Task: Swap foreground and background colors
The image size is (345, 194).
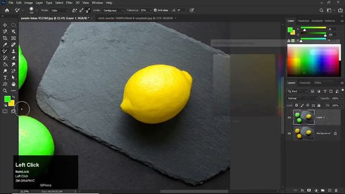Action: pyautogui.click(x=13, y=97)
